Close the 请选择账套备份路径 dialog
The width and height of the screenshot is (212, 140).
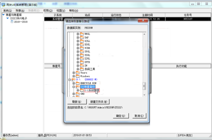[x=143, y=21]
